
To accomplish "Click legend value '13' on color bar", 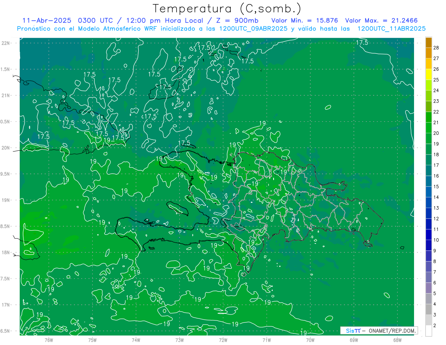I will click(436, 208).
